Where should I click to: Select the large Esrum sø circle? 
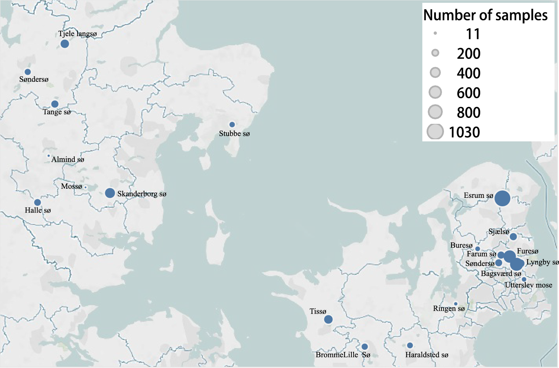pyautogui.click(x=502, y=199)
